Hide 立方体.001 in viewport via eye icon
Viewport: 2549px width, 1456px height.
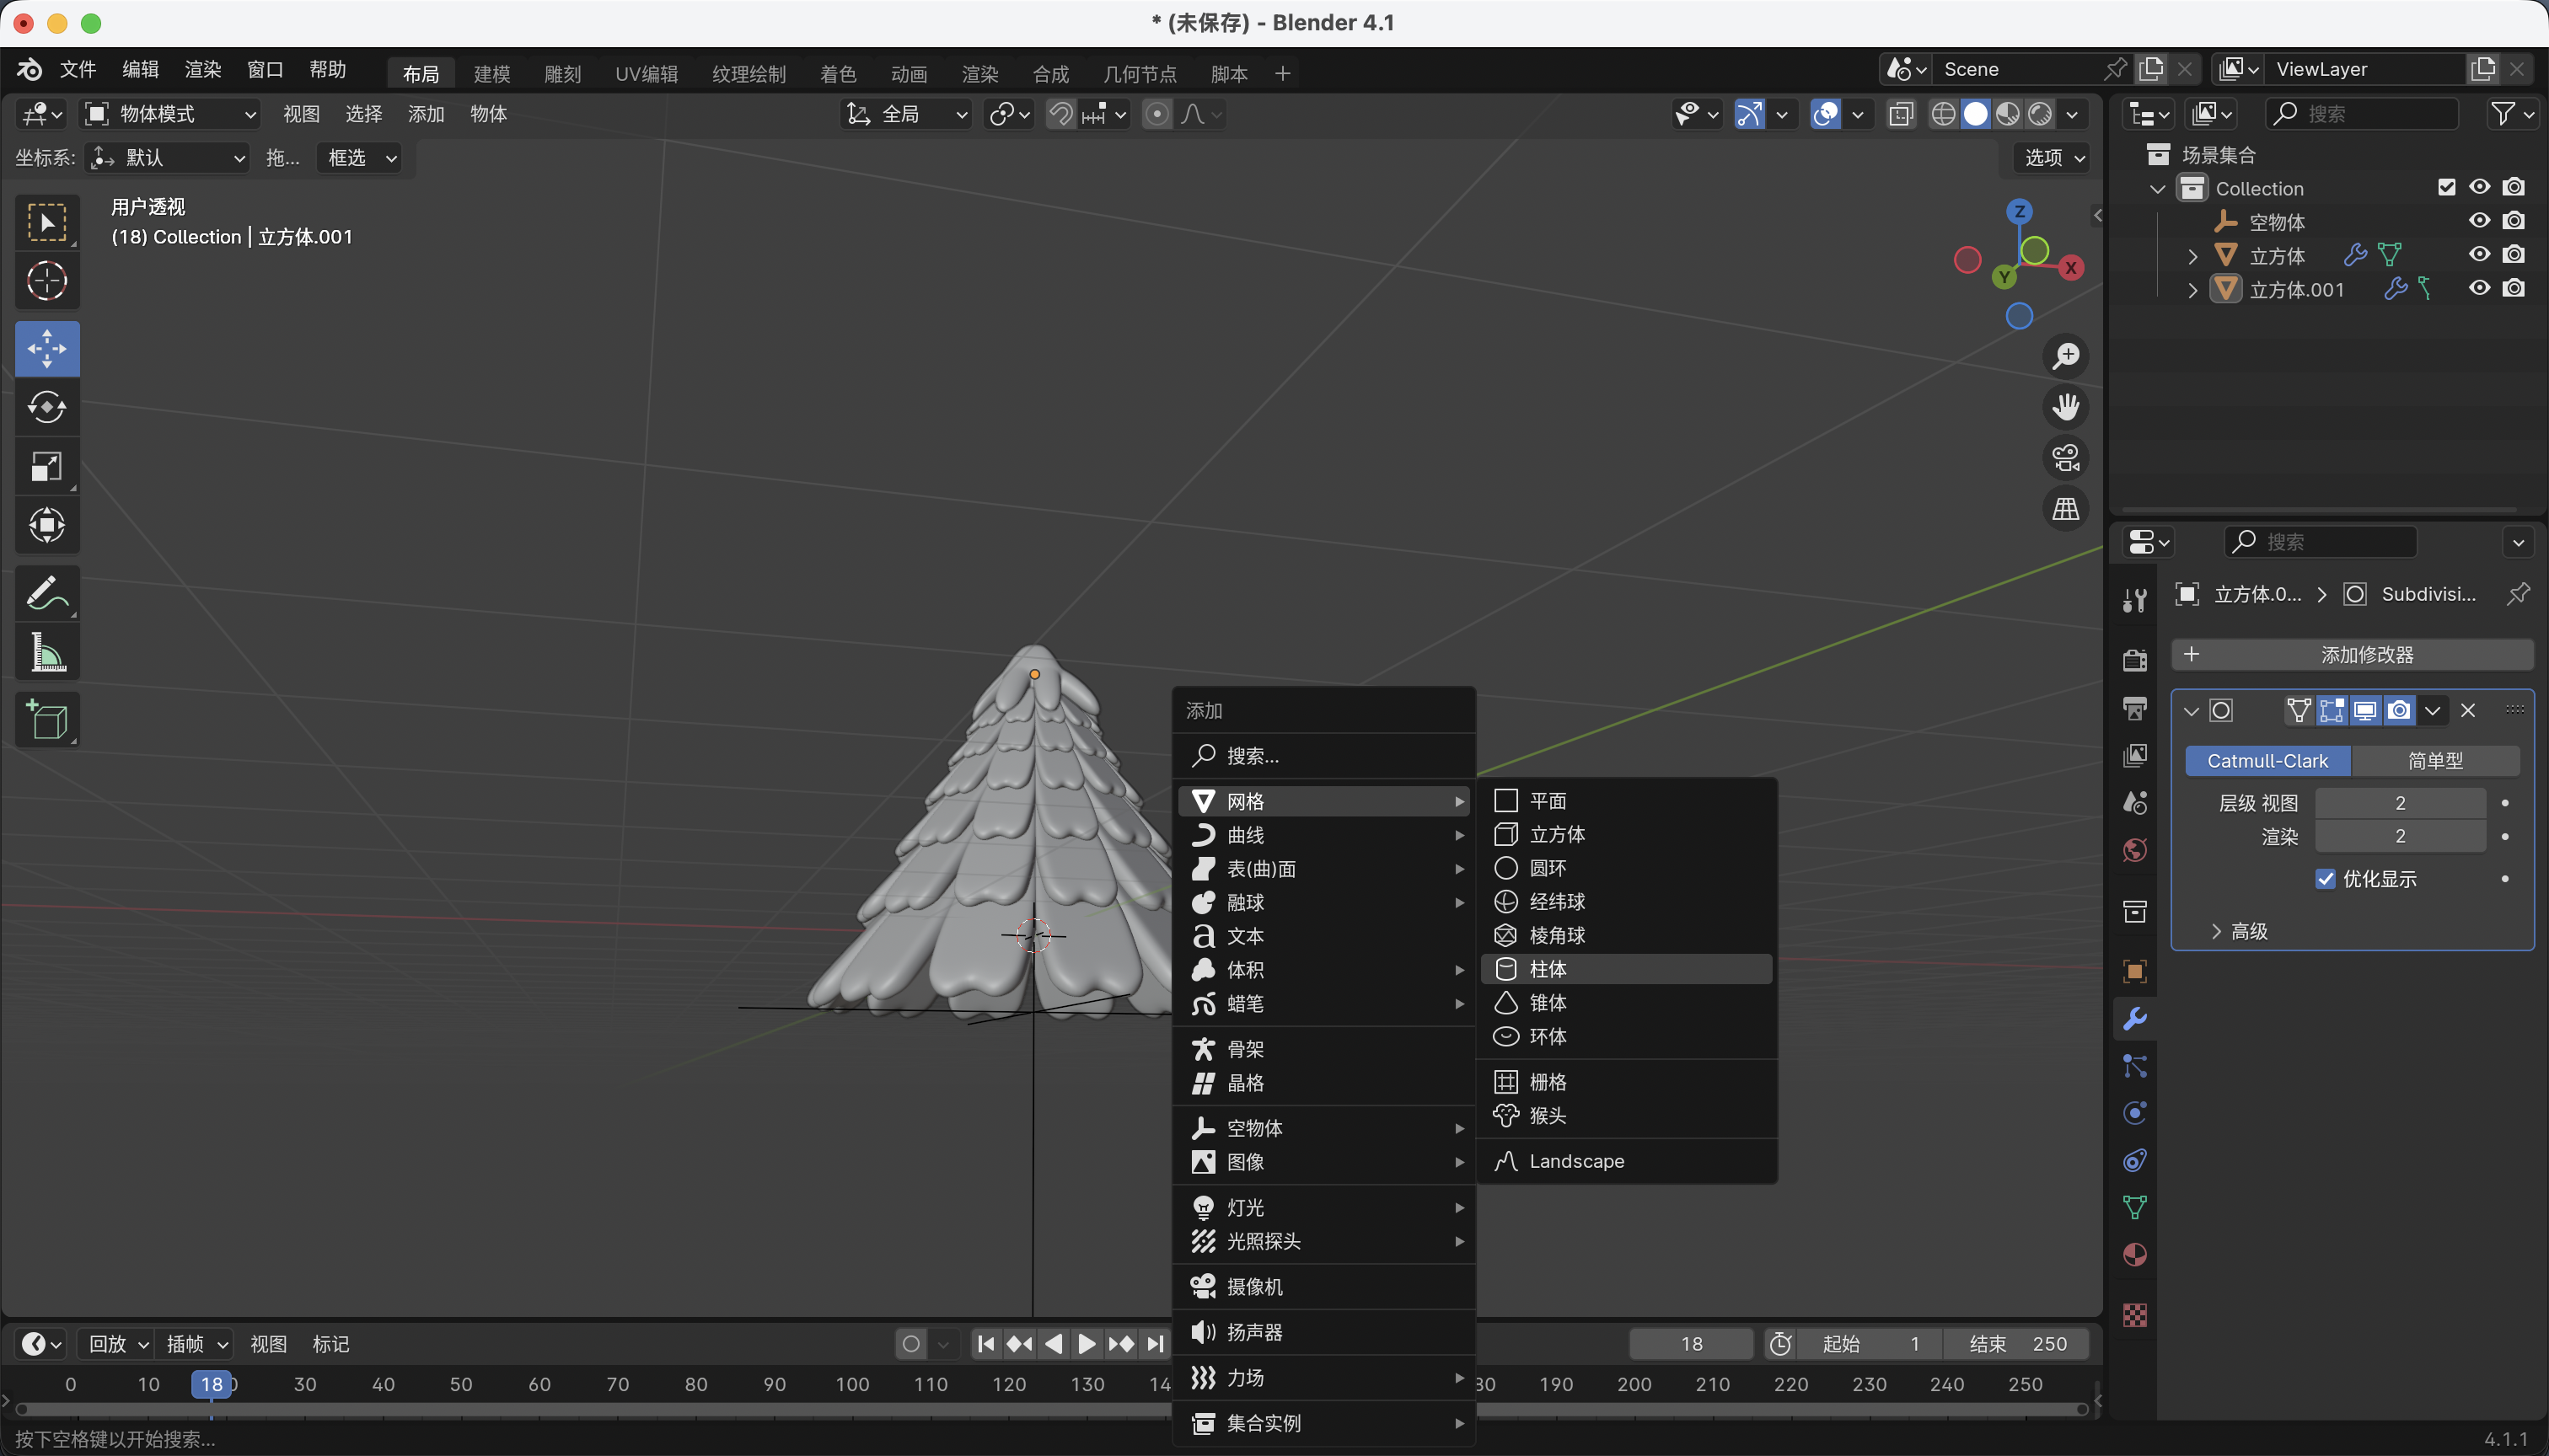pyautogui.click(x=2479, y=288)
